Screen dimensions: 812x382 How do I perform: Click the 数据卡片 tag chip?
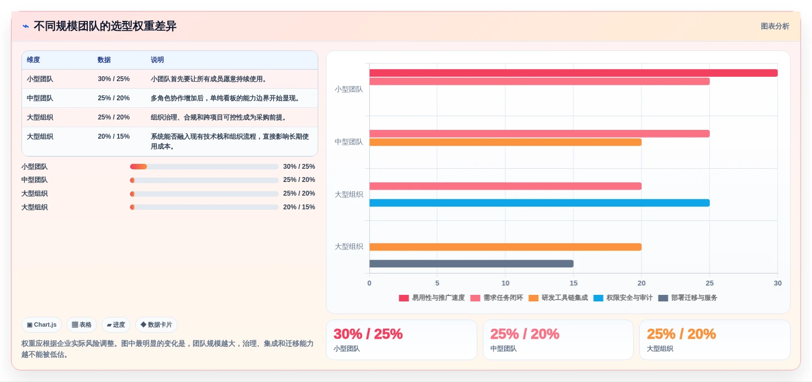tap(156, 325)
